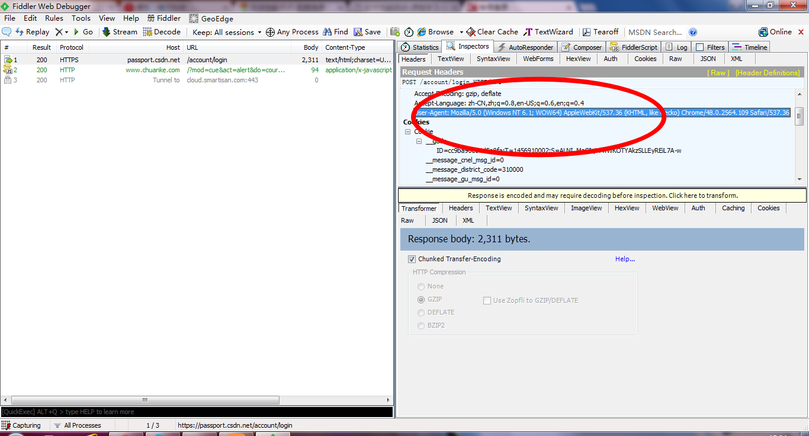Open the Rules menu

[54, 18]
